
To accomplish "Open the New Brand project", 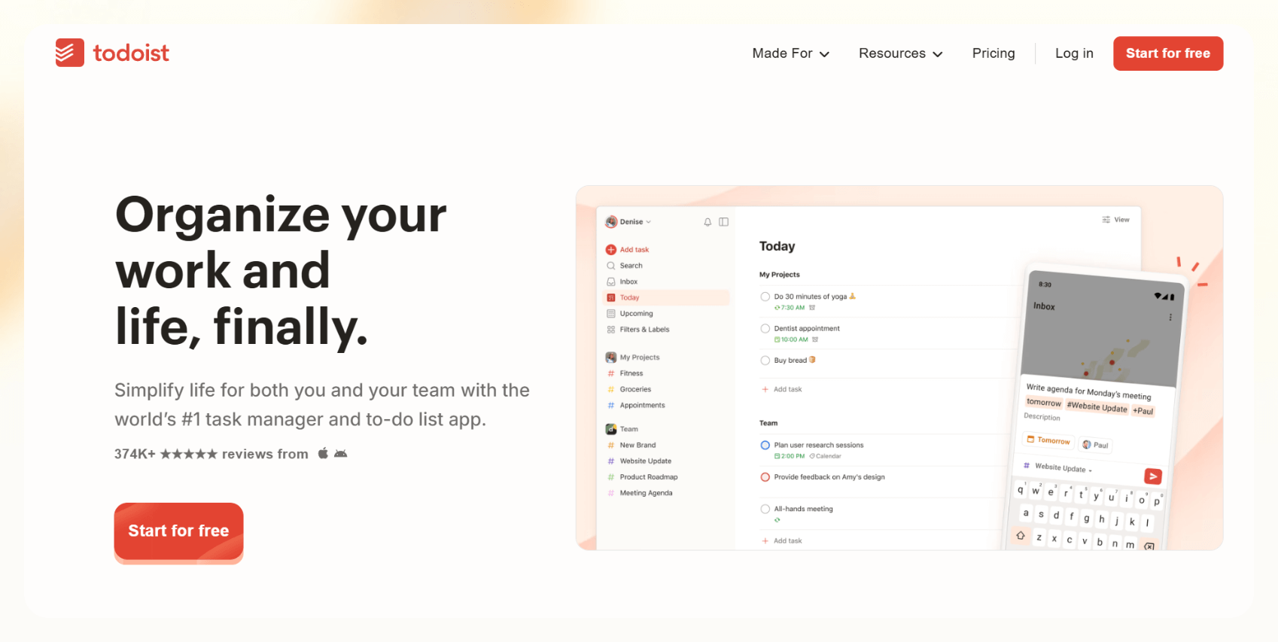I will 637,445.
